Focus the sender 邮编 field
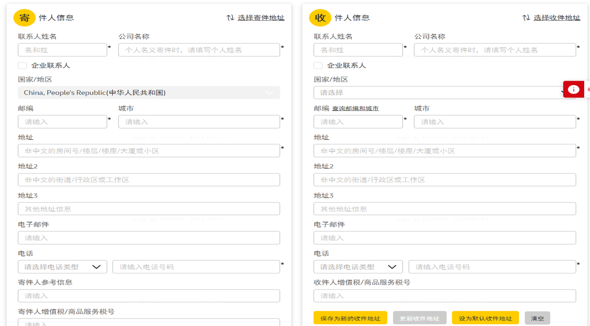This screenshot has height=326, width=590. (x=63, y=122)
